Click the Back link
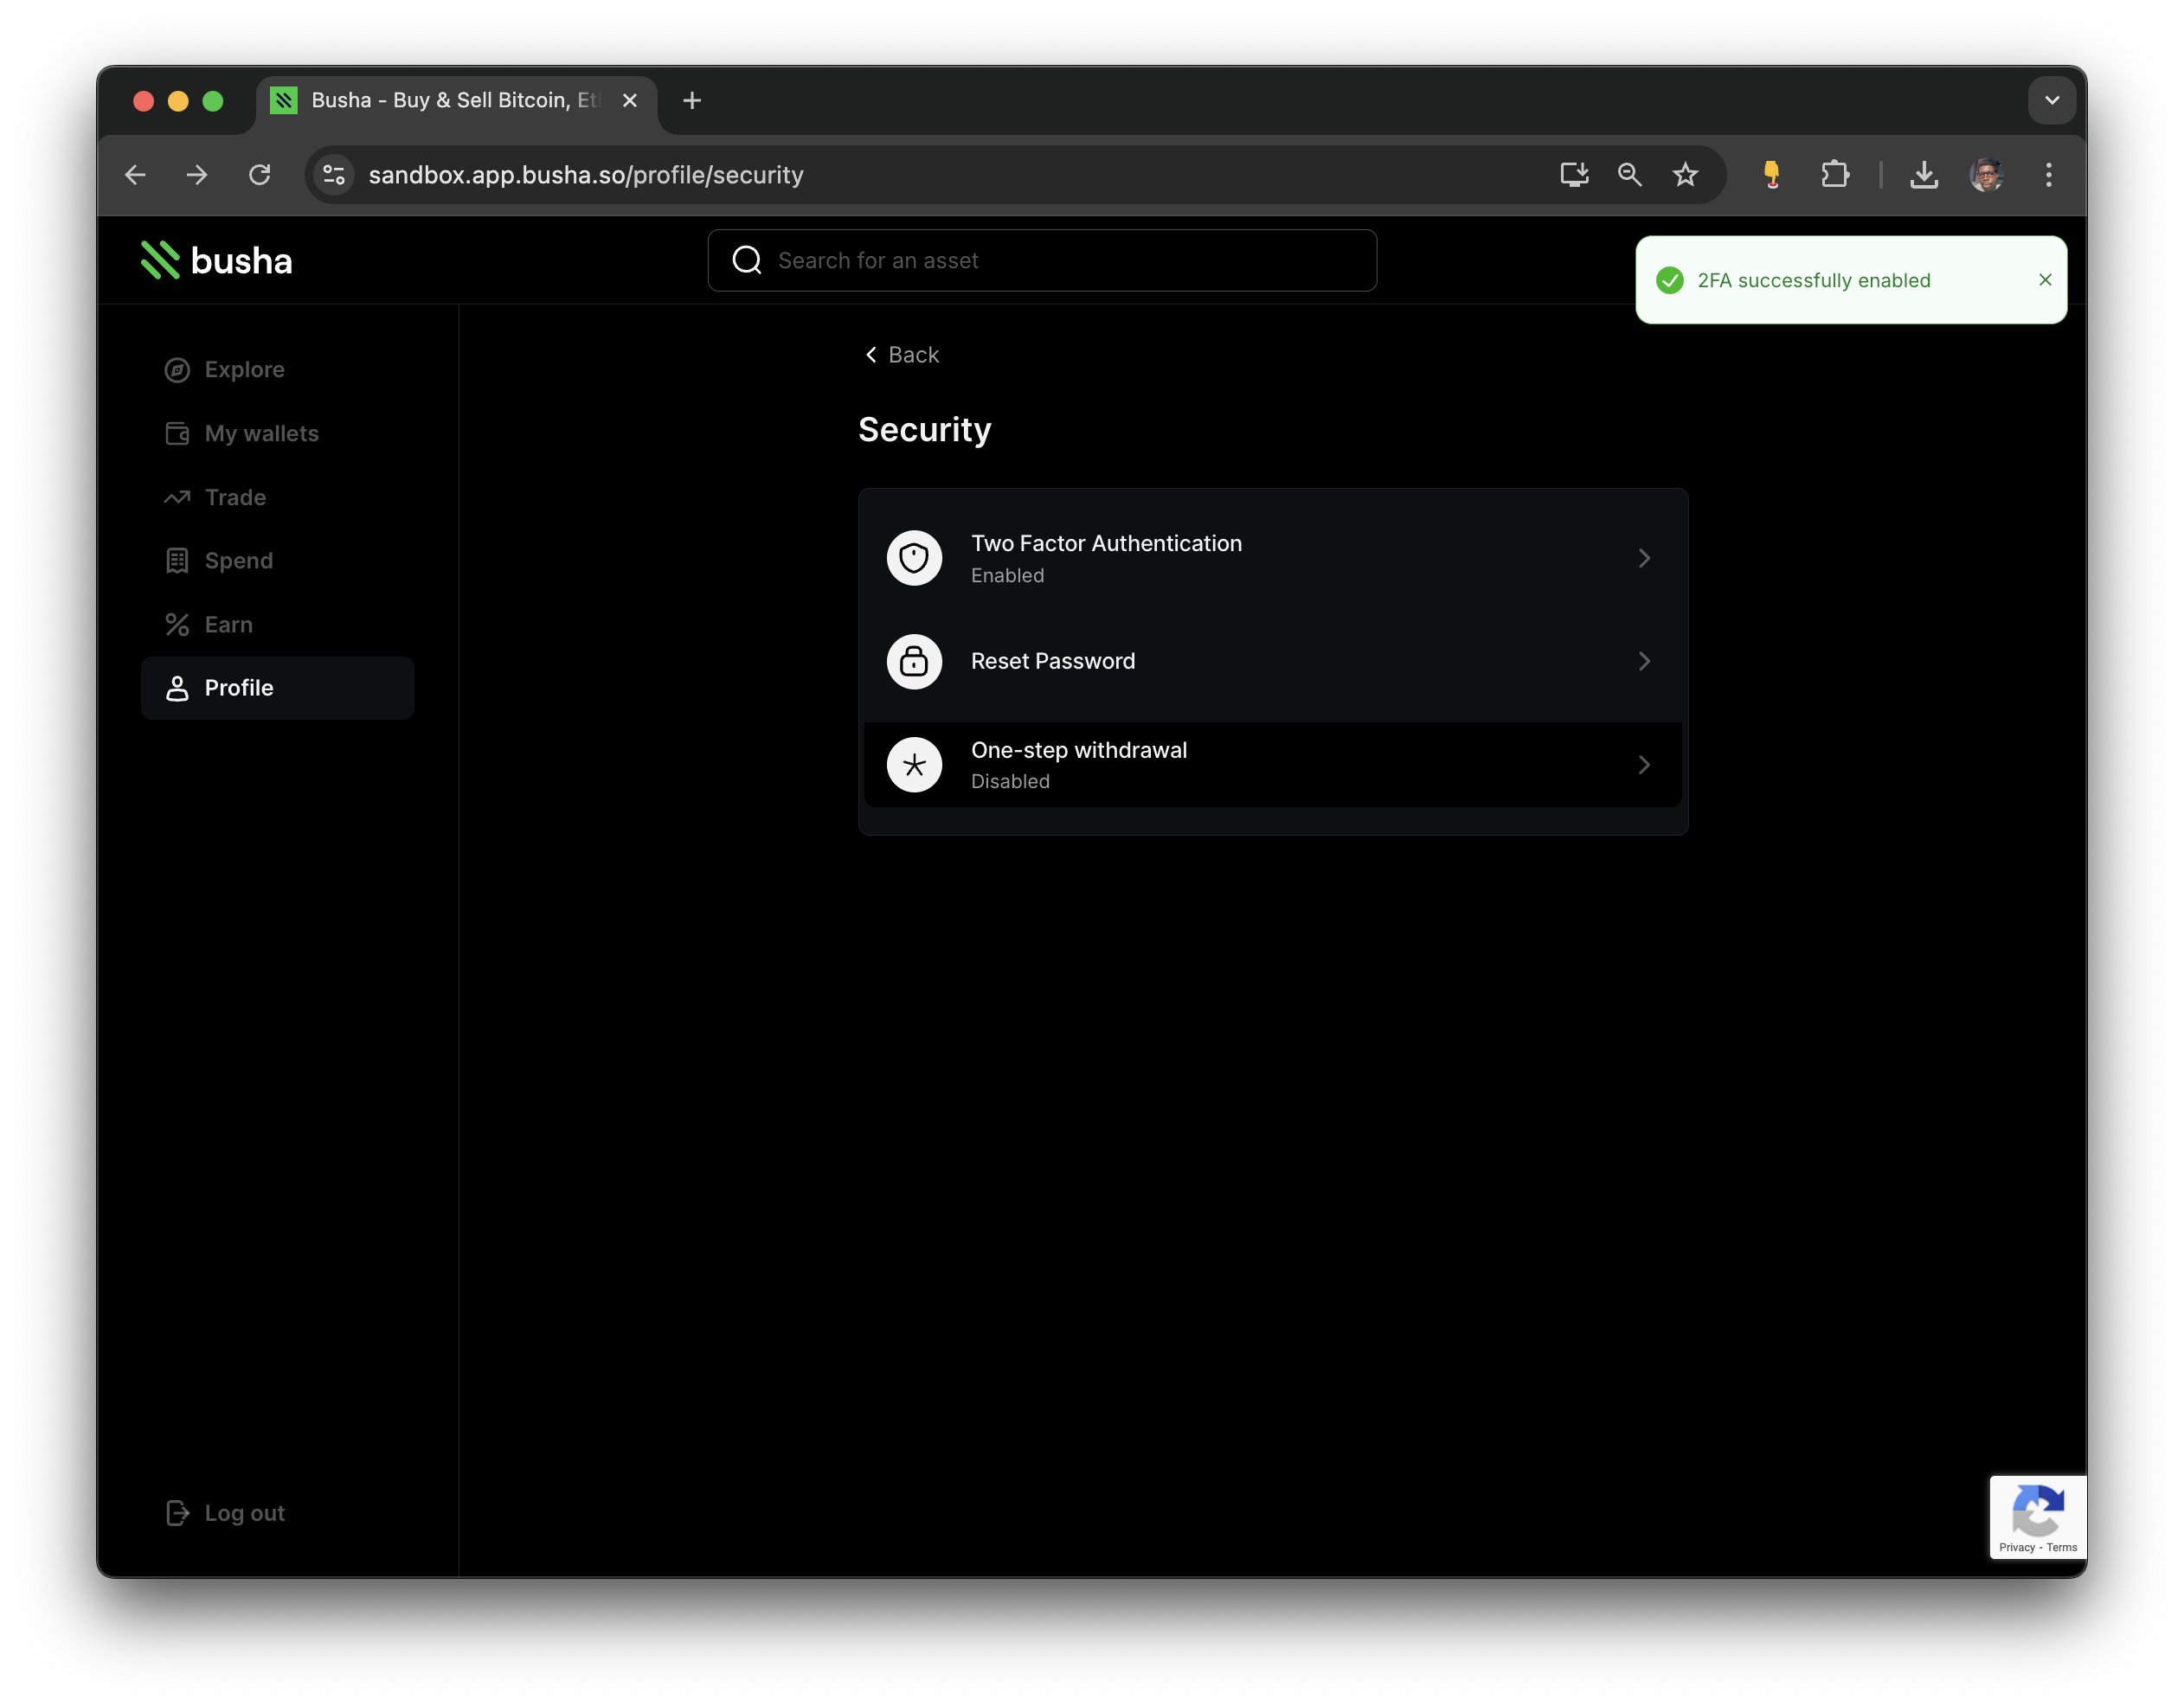2184x1706 pixels. [x=902, y=355]
